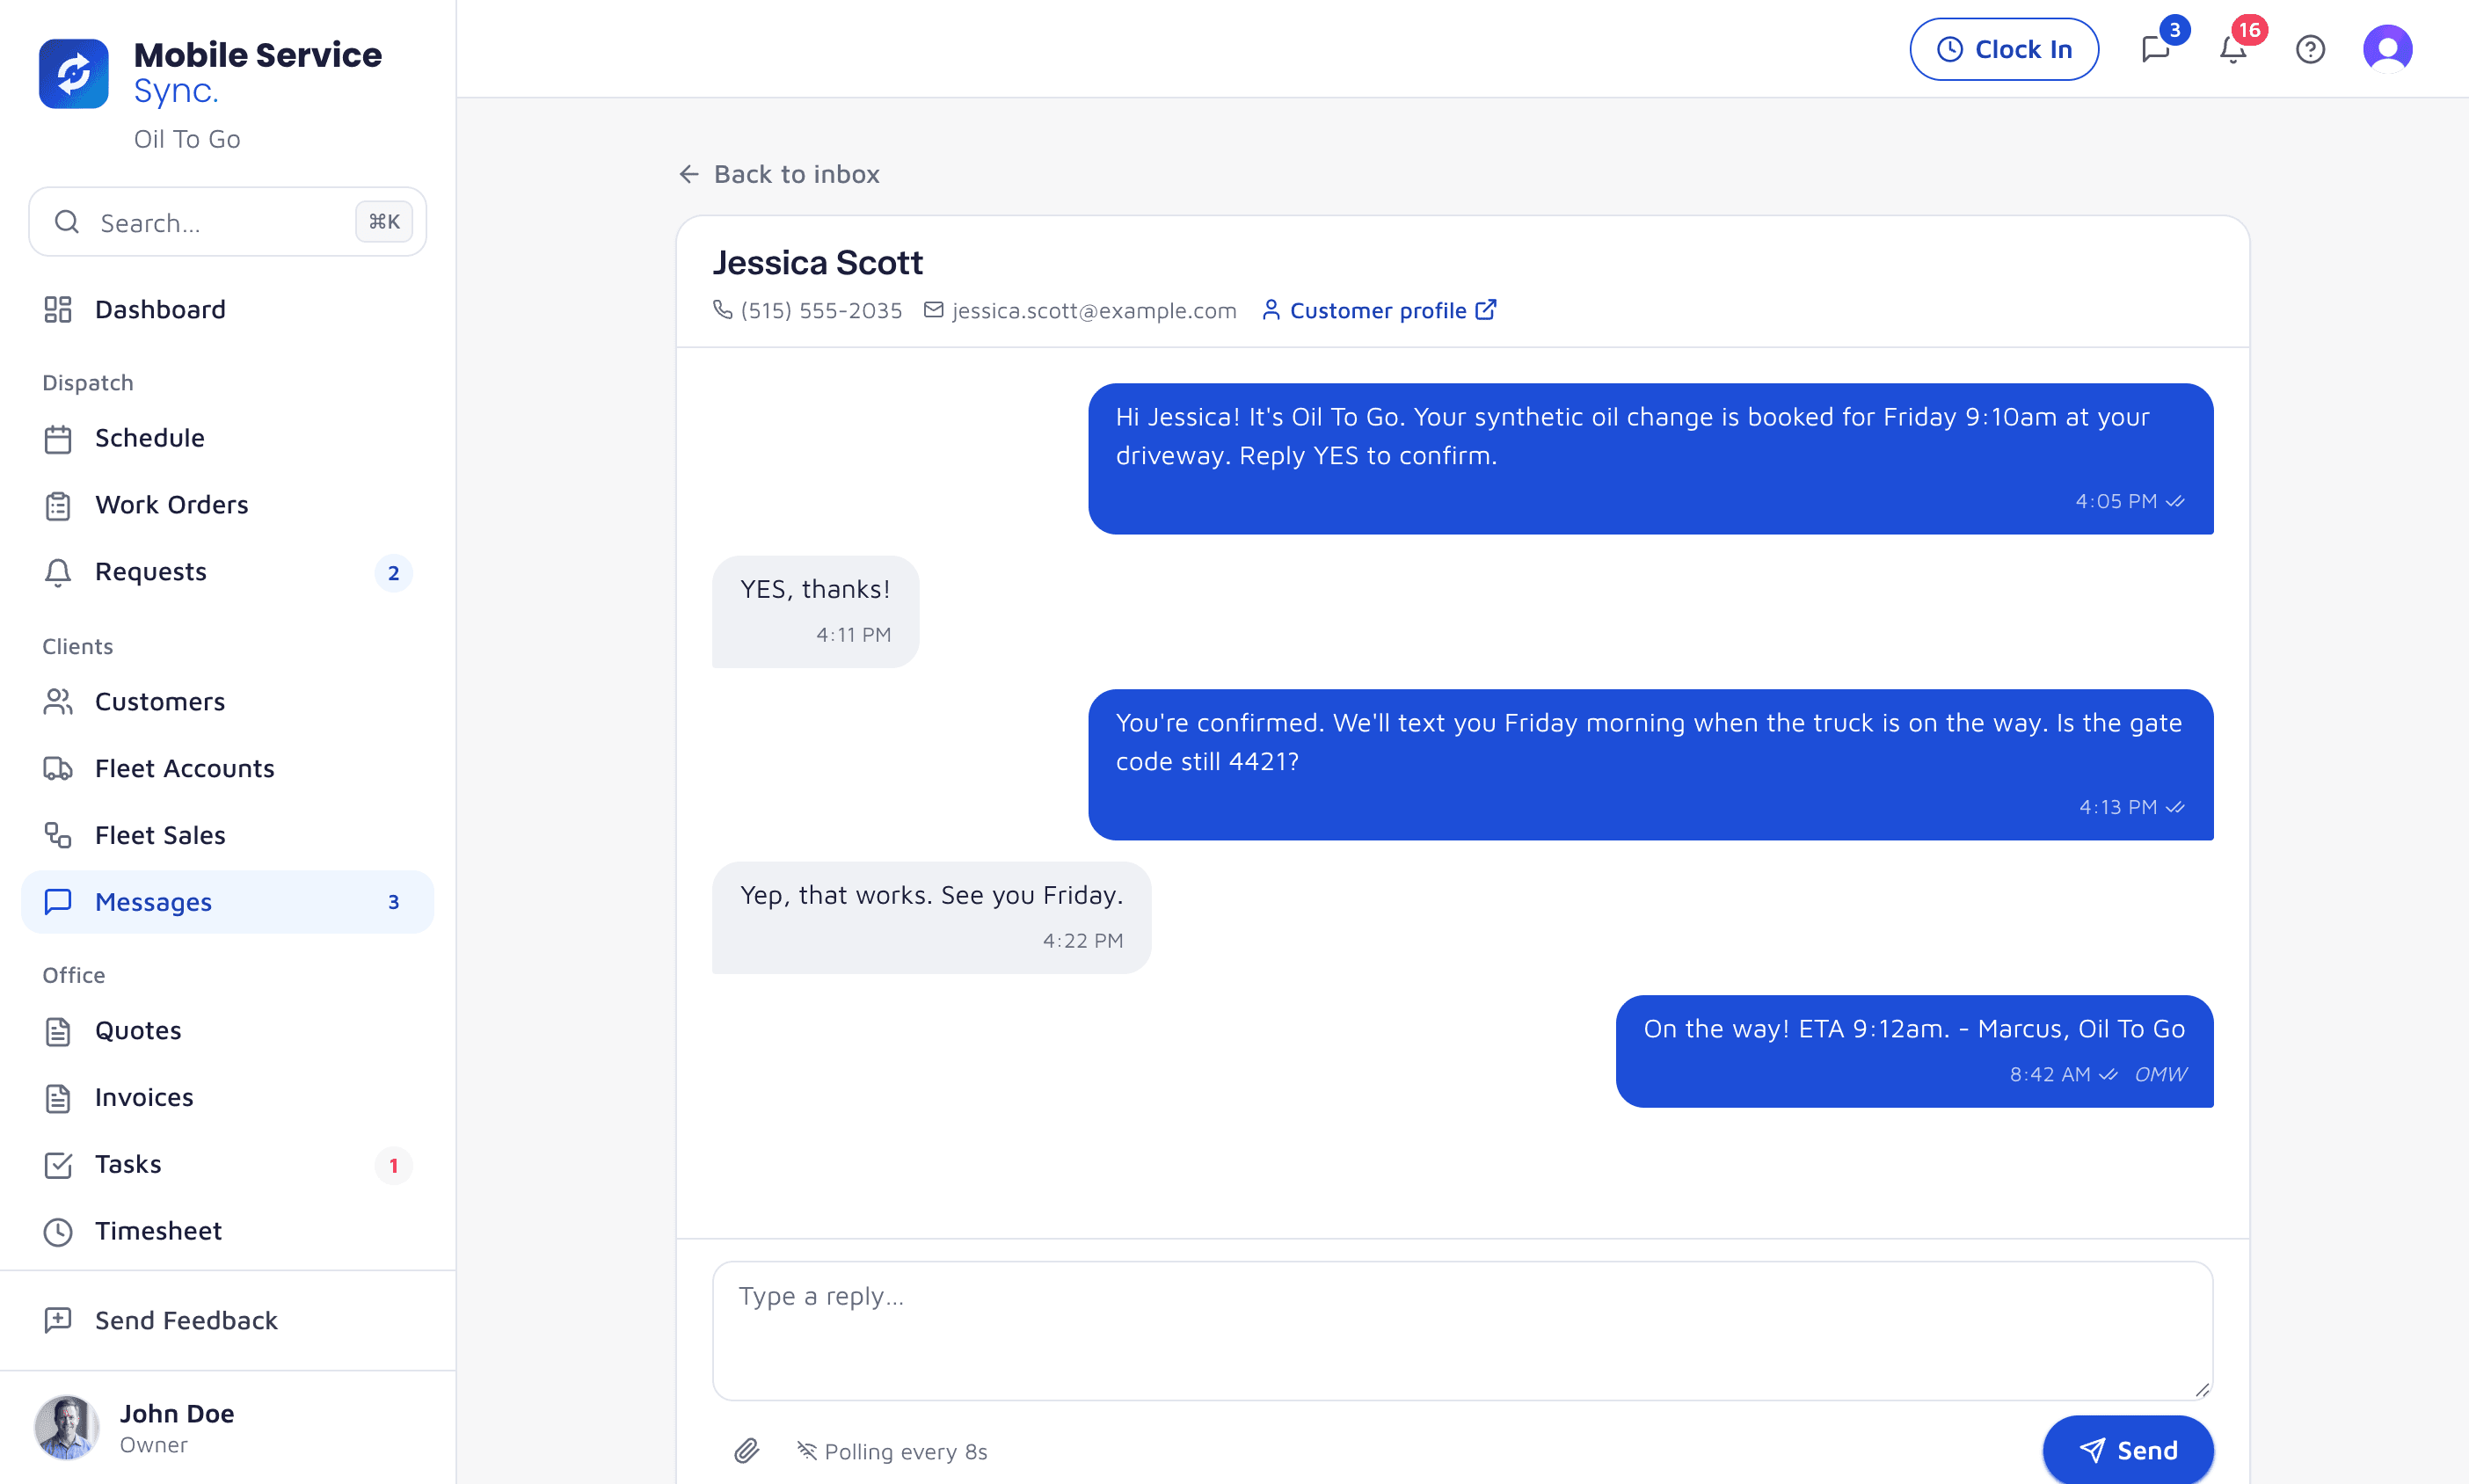
Task: Open Fleet Accounts
Action: [227, 769]
